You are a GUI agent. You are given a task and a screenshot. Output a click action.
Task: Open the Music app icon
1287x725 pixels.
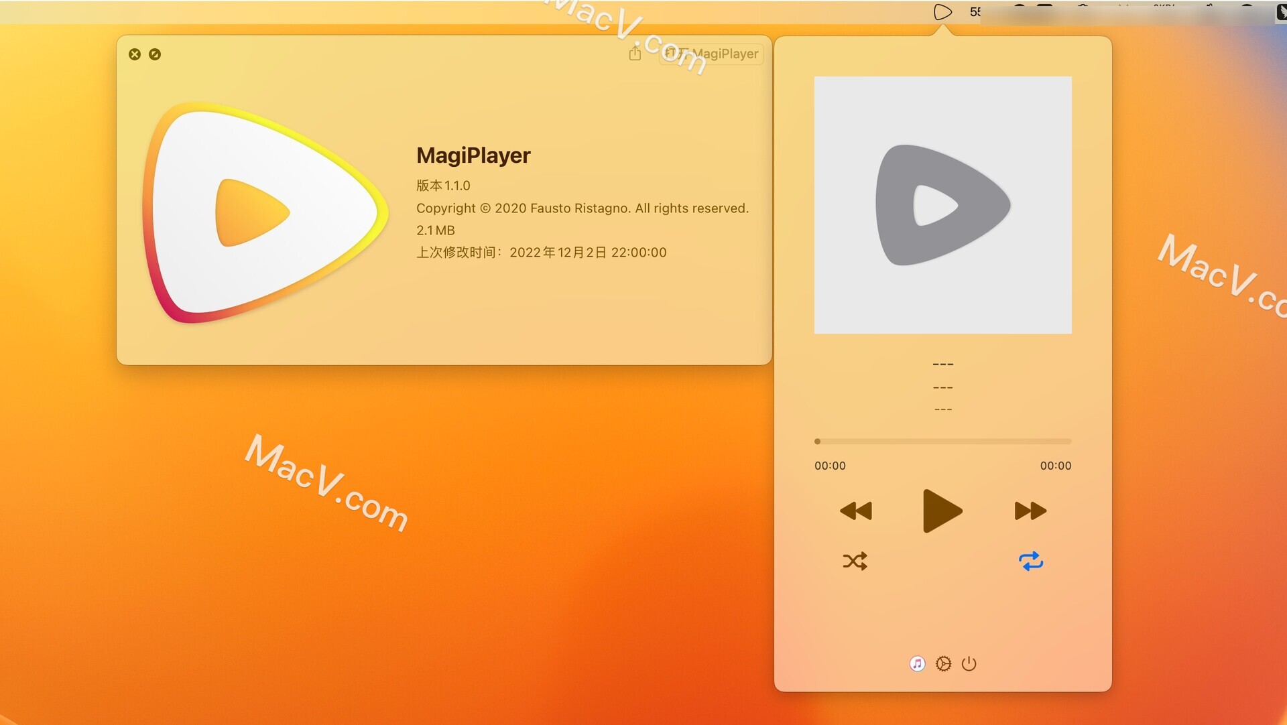pos(917,663)
